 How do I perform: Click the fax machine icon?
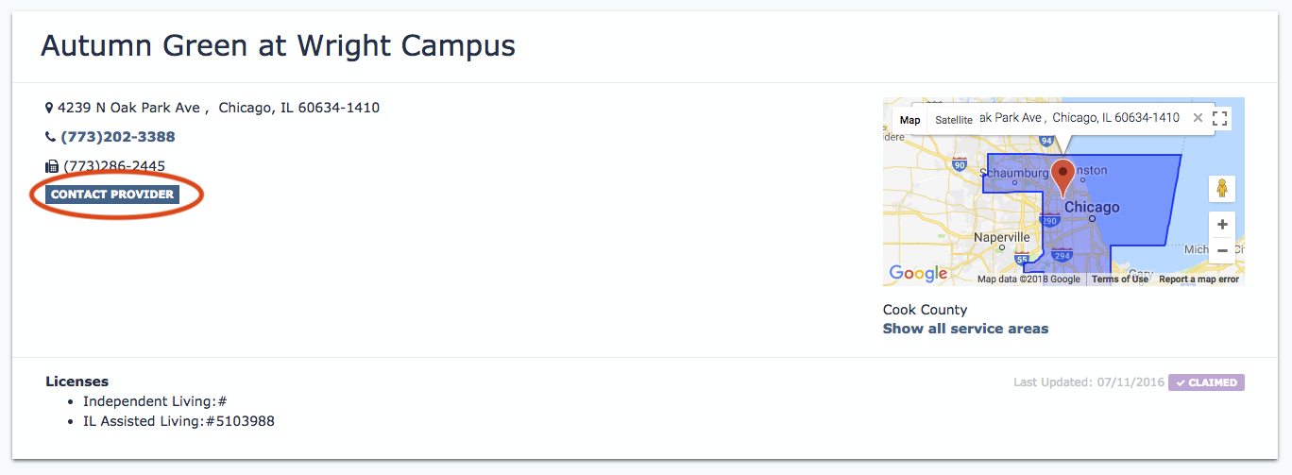tap(52, 166)
